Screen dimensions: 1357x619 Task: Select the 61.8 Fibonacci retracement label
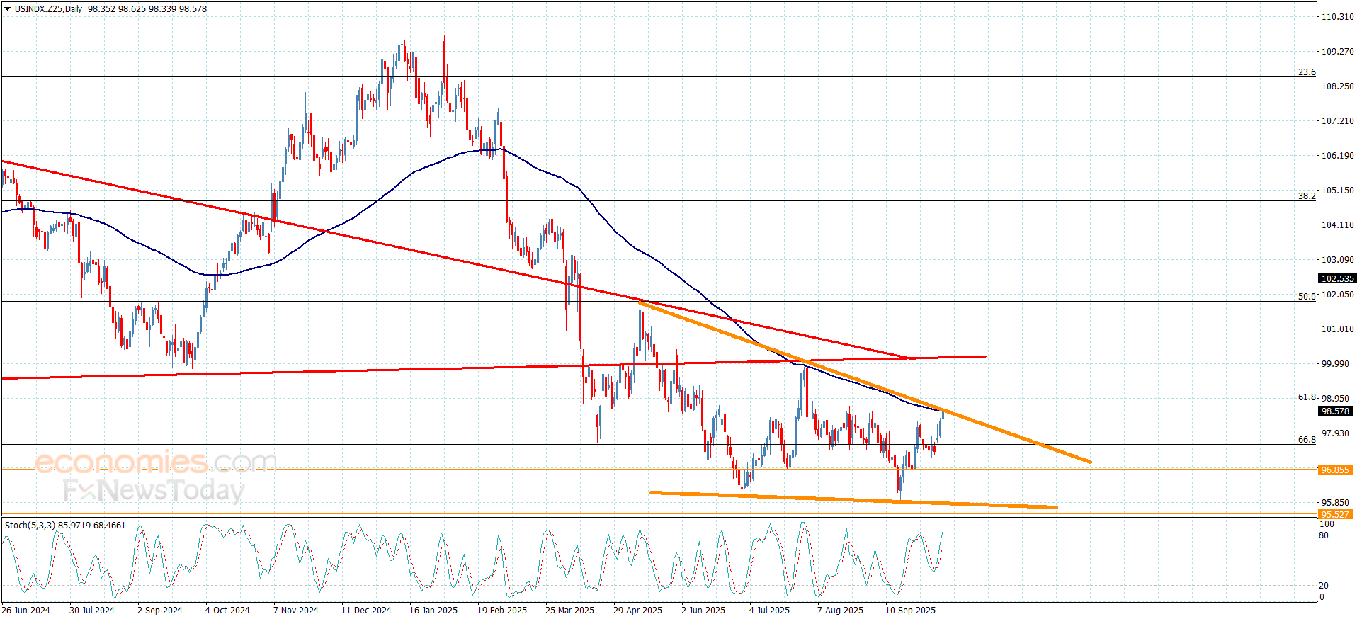pos(1307,397)
